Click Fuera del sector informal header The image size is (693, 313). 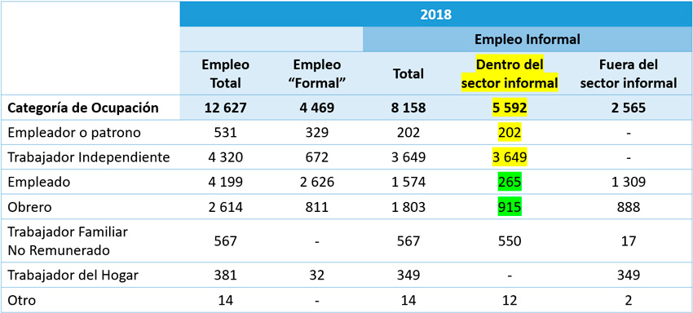point(628,74)
